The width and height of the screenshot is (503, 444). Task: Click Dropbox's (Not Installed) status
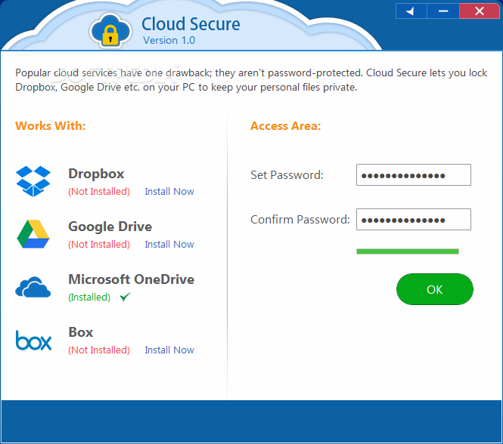pos(99,192)
